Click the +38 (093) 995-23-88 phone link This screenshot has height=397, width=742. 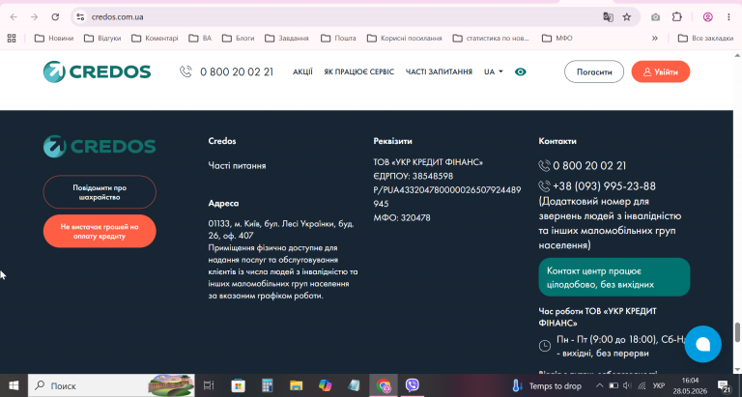604,186
